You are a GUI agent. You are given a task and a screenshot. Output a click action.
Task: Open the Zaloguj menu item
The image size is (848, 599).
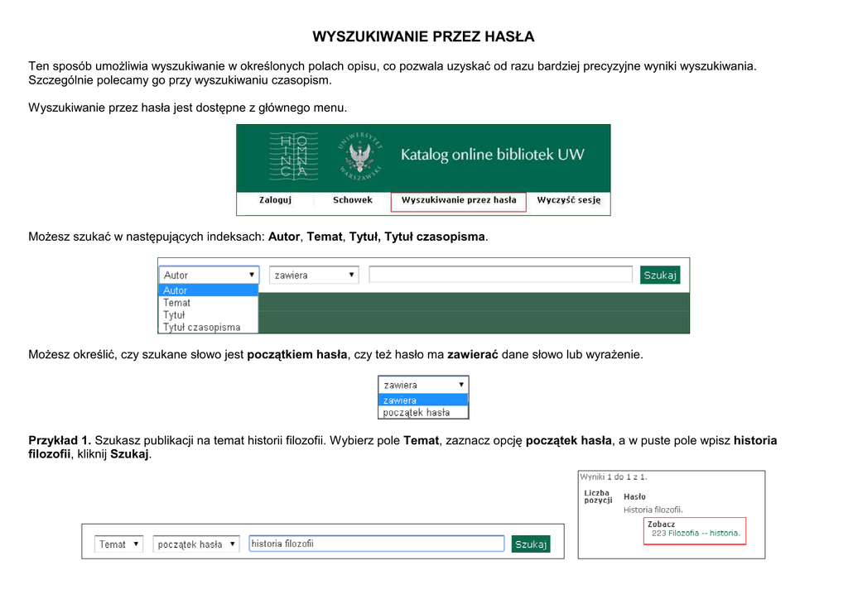click(x=275, y=200)
